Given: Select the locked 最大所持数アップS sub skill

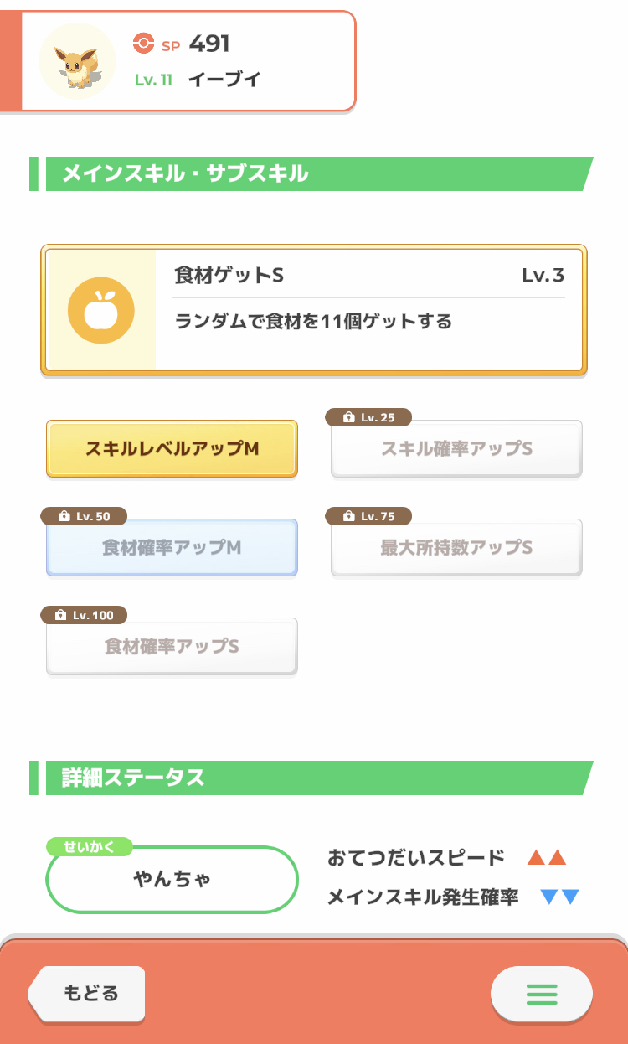Looking at the screenshot, I should [x=456, y=549].
